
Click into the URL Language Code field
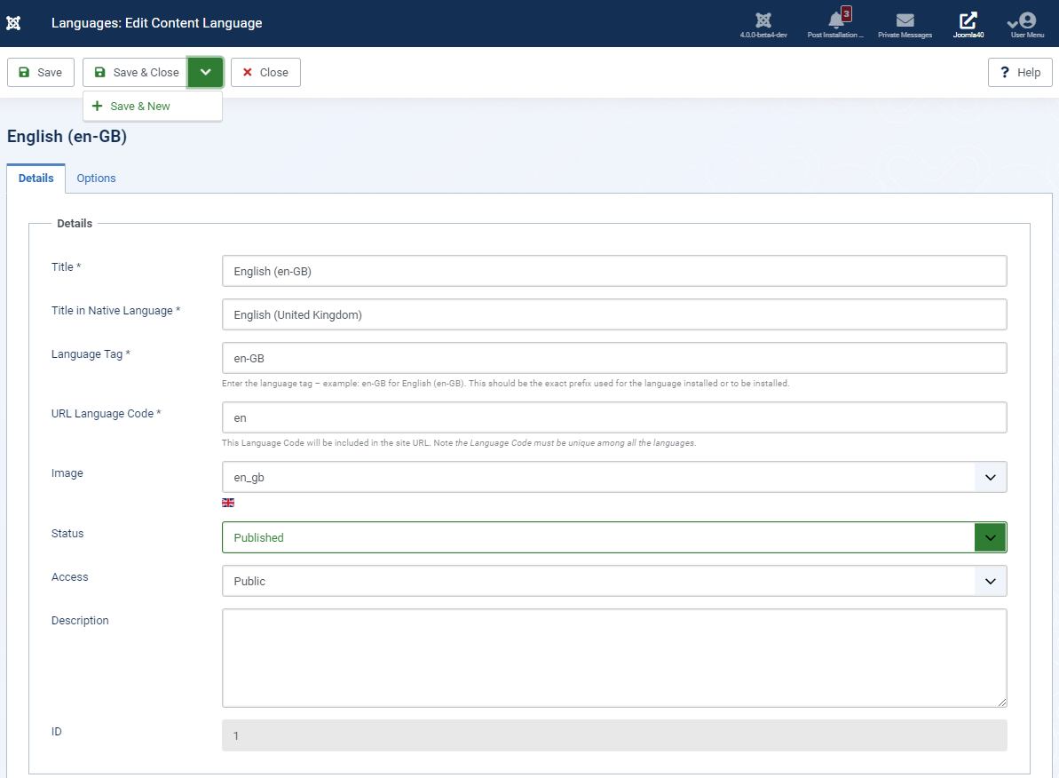tap(613, 417)
